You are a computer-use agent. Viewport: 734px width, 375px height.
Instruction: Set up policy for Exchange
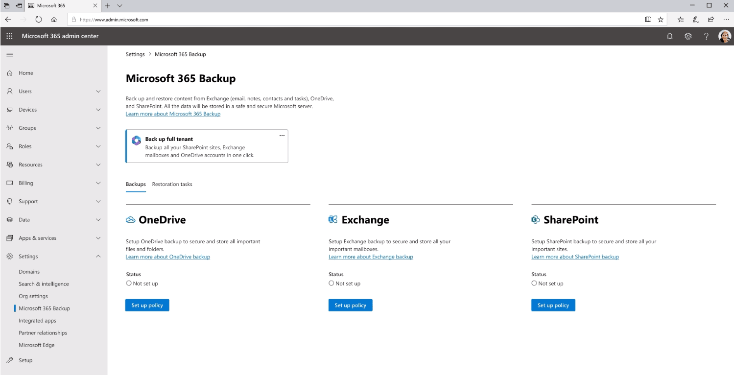point(350,305)
